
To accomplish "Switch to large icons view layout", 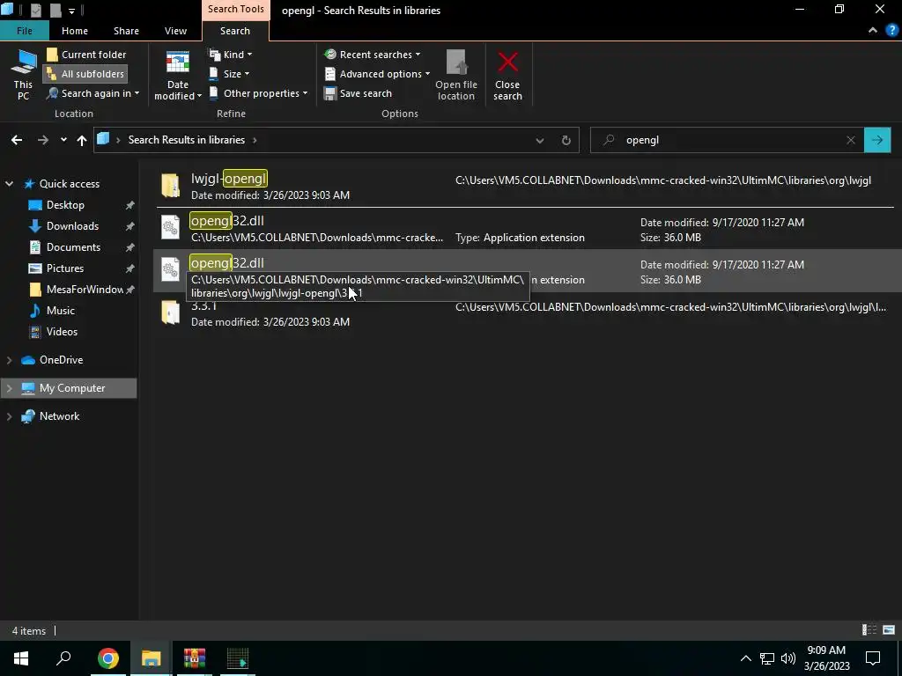I will 889,630.
